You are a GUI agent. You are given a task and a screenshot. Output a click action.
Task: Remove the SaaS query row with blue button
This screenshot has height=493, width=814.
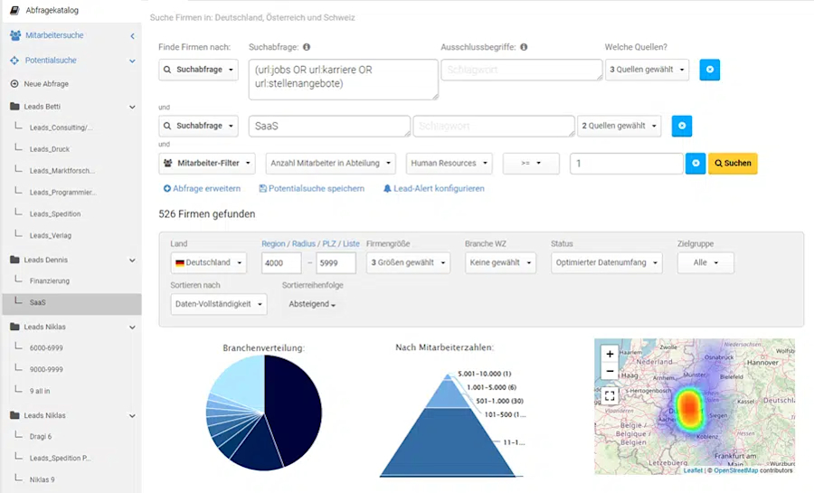pos(682,126)
